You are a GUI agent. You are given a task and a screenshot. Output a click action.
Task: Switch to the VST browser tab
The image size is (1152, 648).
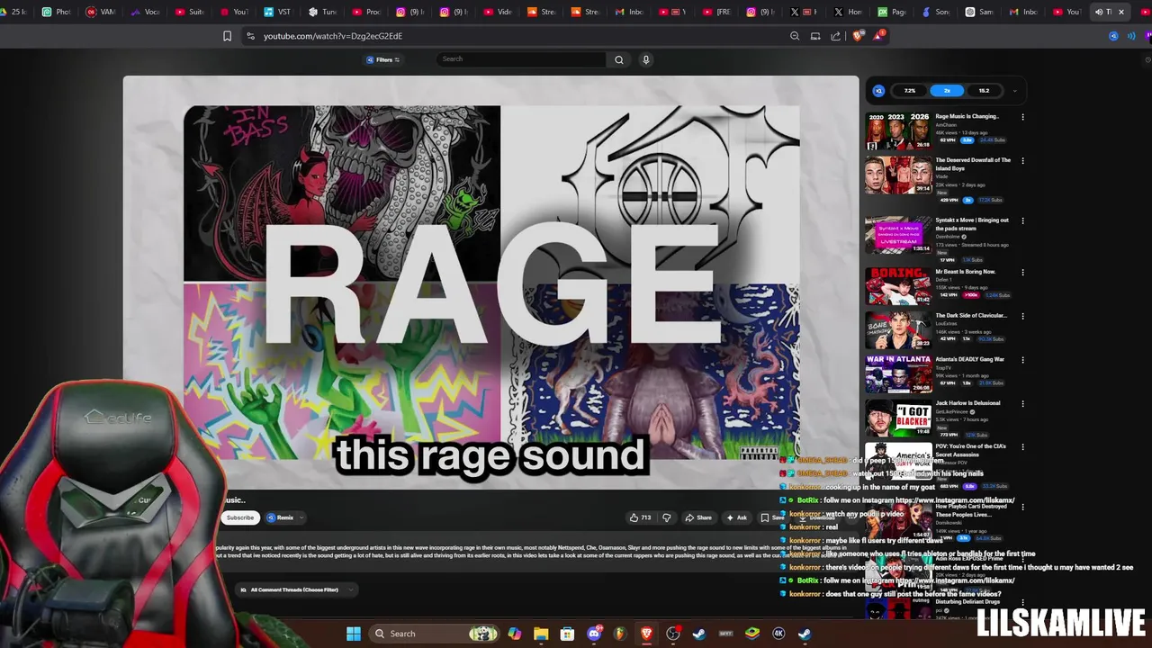[278, 12]
